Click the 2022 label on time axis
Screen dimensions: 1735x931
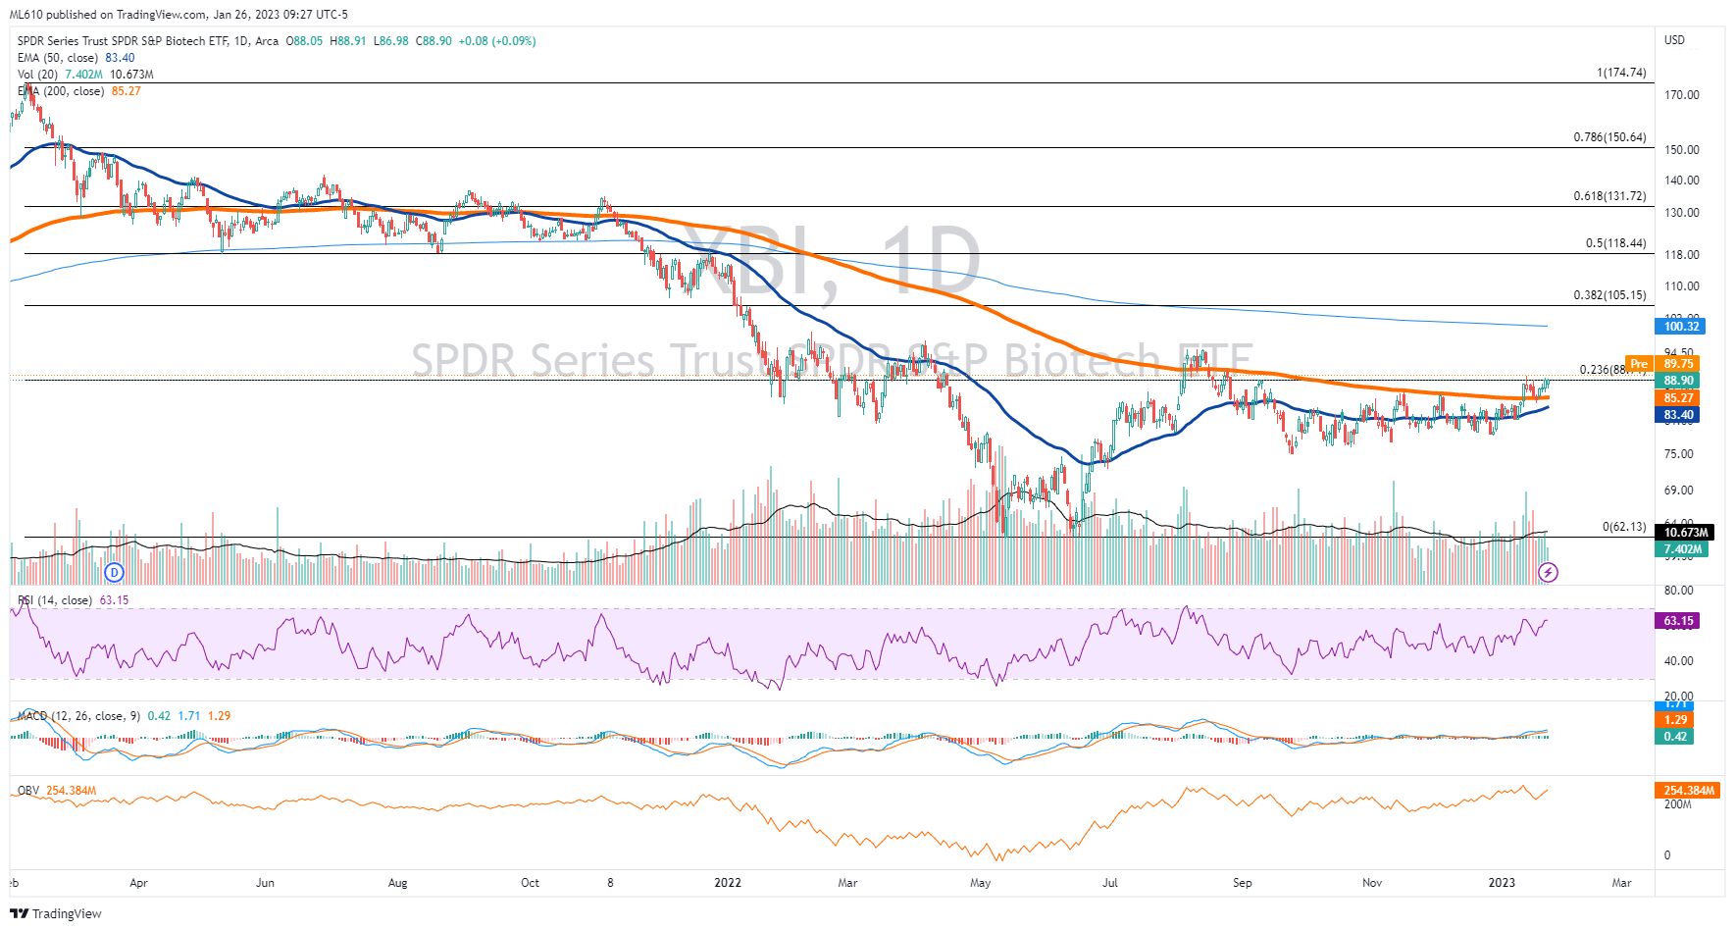pyautogui.click(x=728, y=883)
